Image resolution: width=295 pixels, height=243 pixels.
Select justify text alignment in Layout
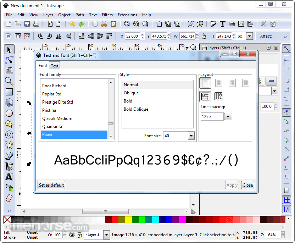pyautogui.click(x=245, y=83)
